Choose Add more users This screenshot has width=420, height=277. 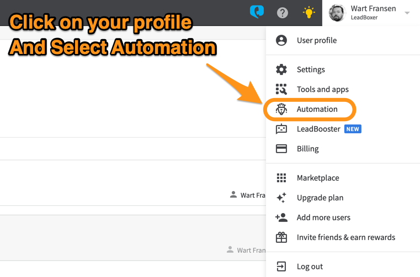(323, 218)
